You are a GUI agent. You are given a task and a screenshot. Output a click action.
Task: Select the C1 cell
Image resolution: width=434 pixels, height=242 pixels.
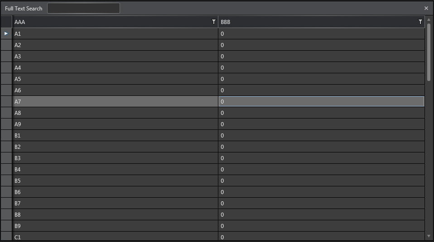point(115,237)
